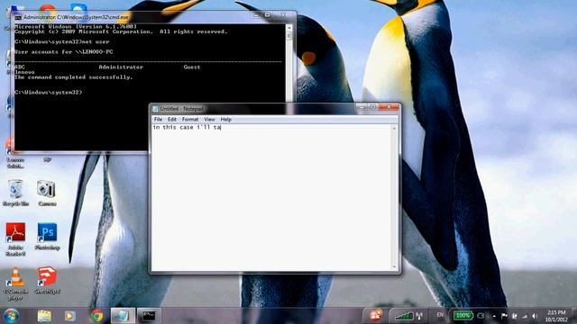
Task: Open the Notepad Format menu
Action: pyautogui.click(x=190, y=120)
